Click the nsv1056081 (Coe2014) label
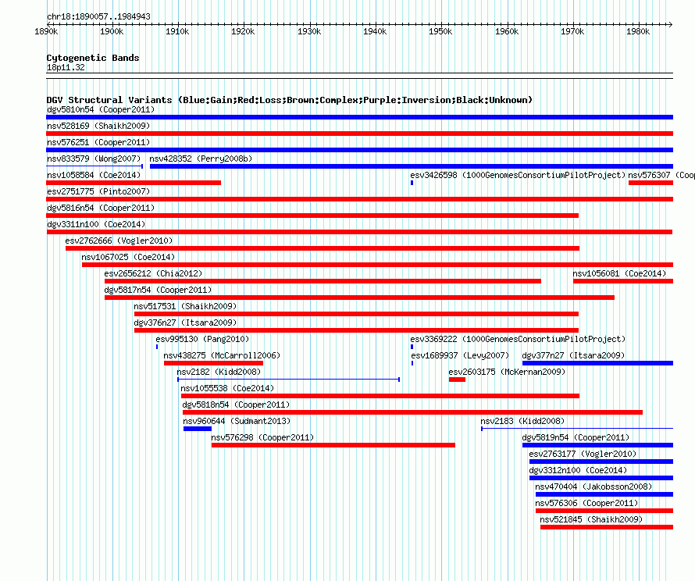The height and width of the screenshot is (581, 695). [619, 273]
